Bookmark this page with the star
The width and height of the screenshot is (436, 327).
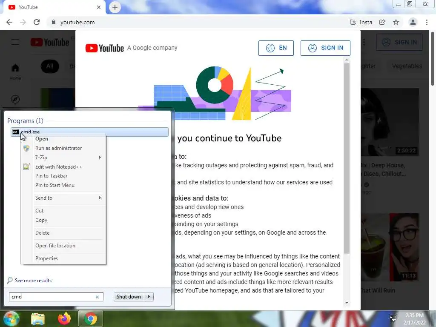396,22
